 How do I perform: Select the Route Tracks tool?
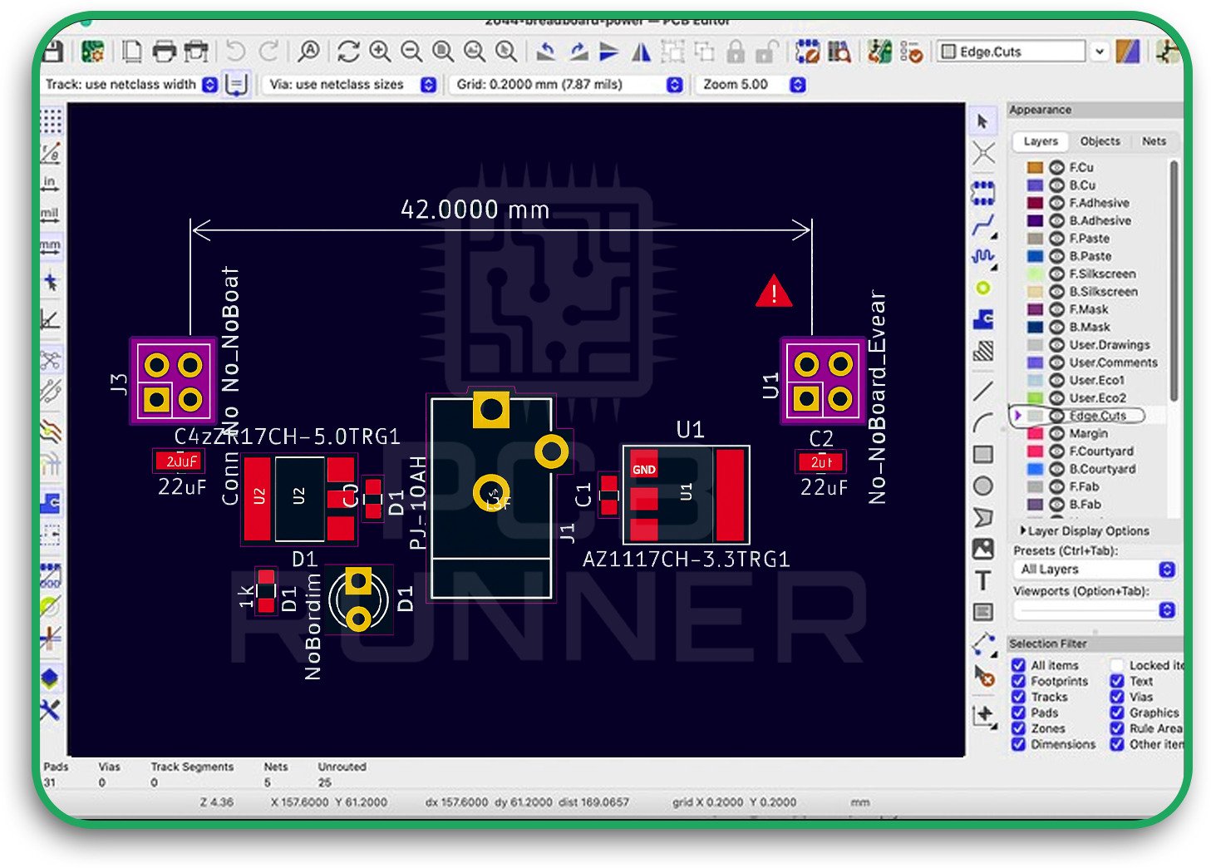point(983,224)
